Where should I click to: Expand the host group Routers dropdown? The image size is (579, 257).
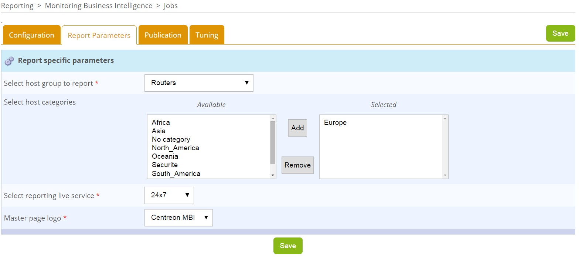[199, 83]
